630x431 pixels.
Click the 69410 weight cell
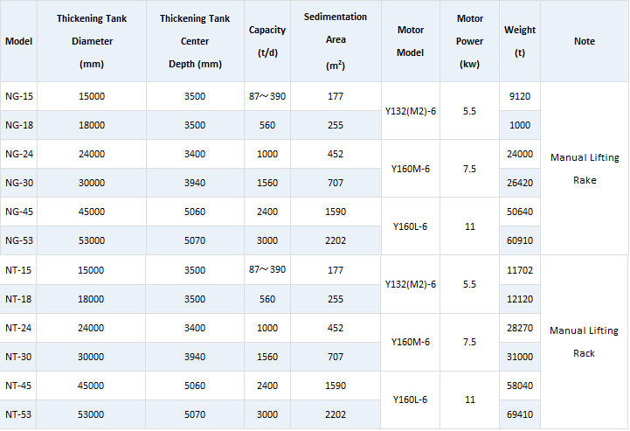click(x=520, y=414)
